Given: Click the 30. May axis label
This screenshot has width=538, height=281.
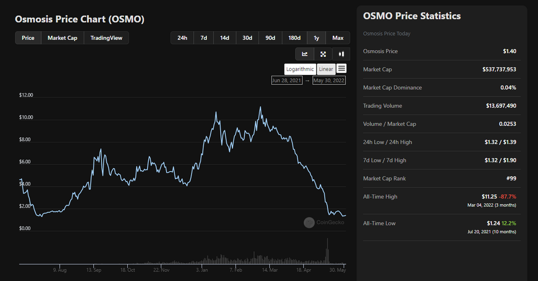Looking at the screenshot, I should [338, 270].
